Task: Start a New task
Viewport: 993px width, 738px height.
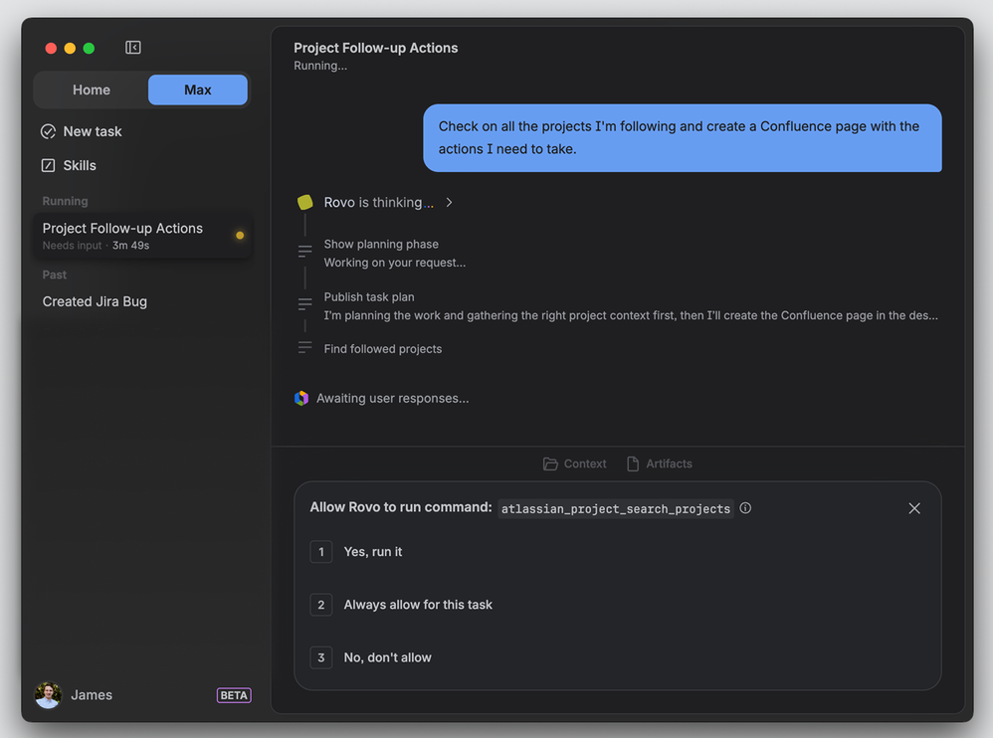Action: (82, 131)
